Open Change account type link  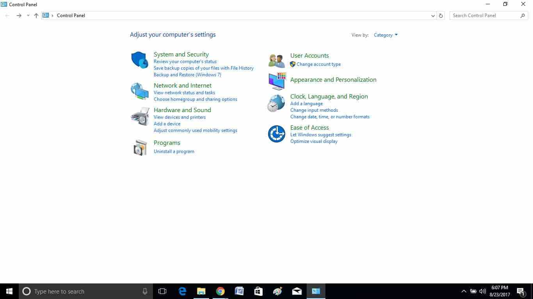coord(318,64)
